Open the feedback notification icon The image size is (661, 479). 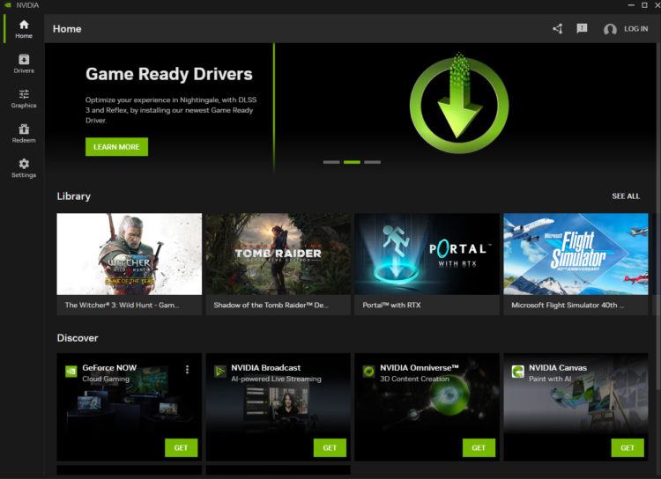click(x=582, y=28)
